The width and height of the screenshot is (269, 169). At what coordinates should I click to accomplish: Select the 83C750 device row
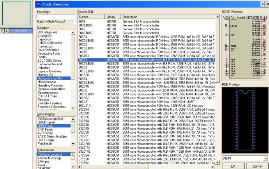click(147, 132)
